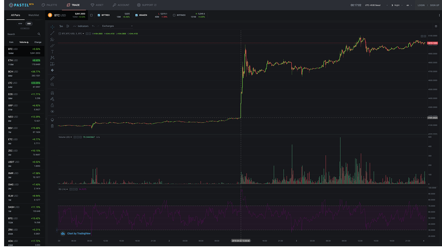Click the remove drawings trash icon
The height and width of the screenshot is (251, 442).
pyautogui.click(x=52, y=126)
